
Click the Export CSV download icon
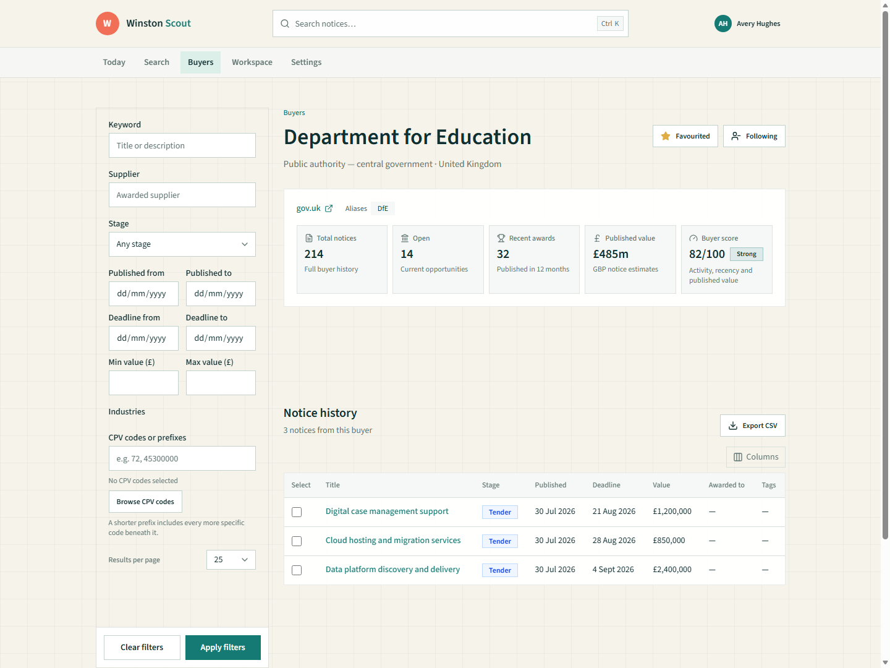pos(733,426)
